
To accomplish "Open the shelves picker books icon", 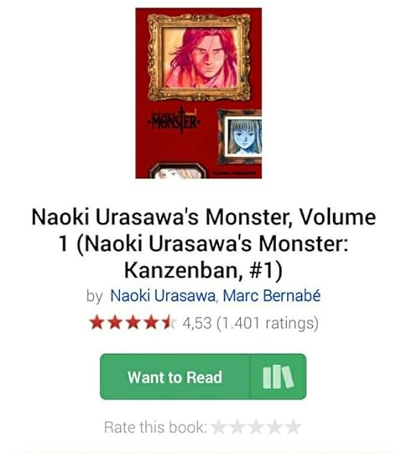I will [x=278, y=377].
